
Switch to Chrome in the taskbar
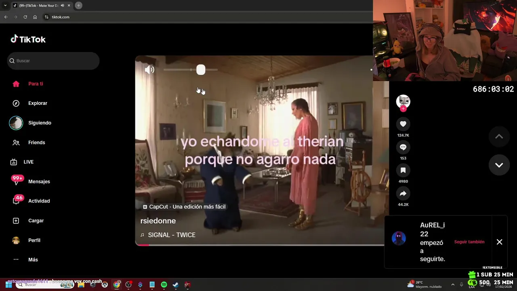117,285
